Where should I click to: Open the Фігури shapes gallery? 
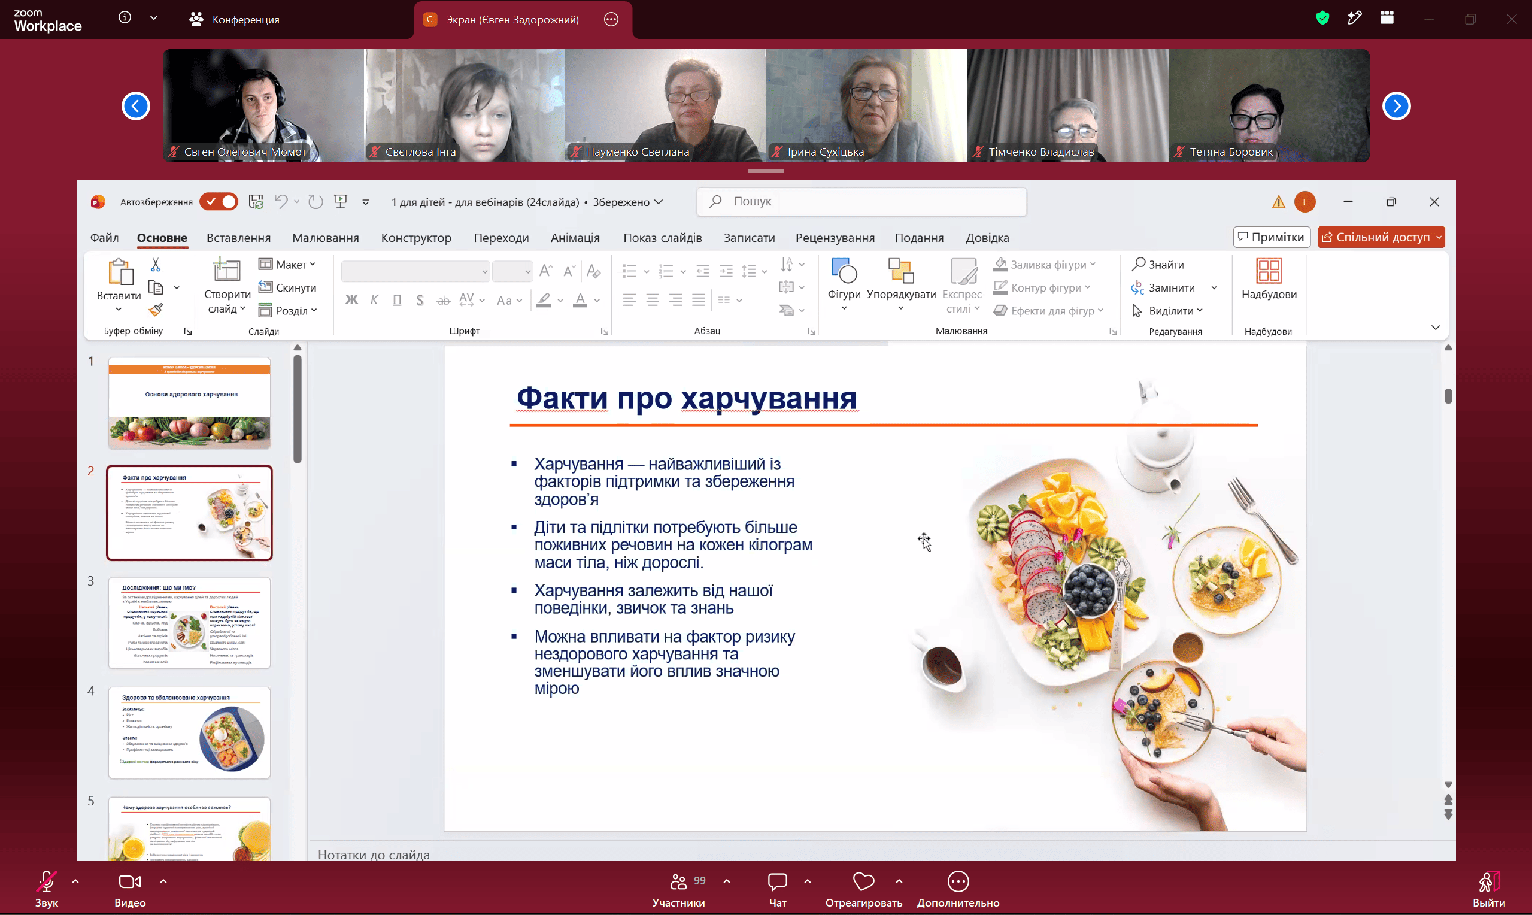point(844,285)
